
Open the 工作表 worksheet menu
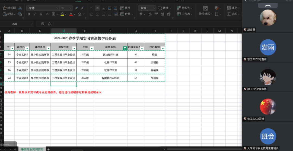185,14
